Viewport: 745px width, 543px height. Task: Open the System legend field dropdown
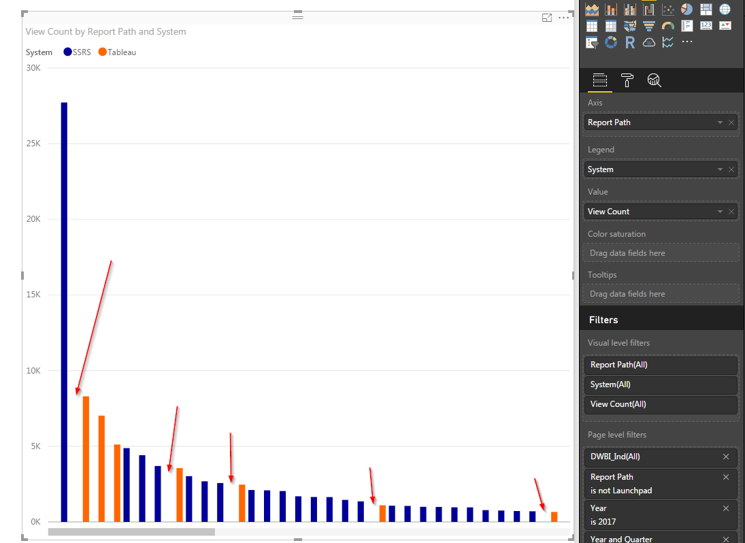(x=720, y=169)
